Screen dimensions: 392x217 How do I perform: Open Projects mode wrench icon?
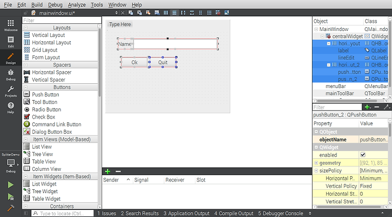tap(10, 91)
